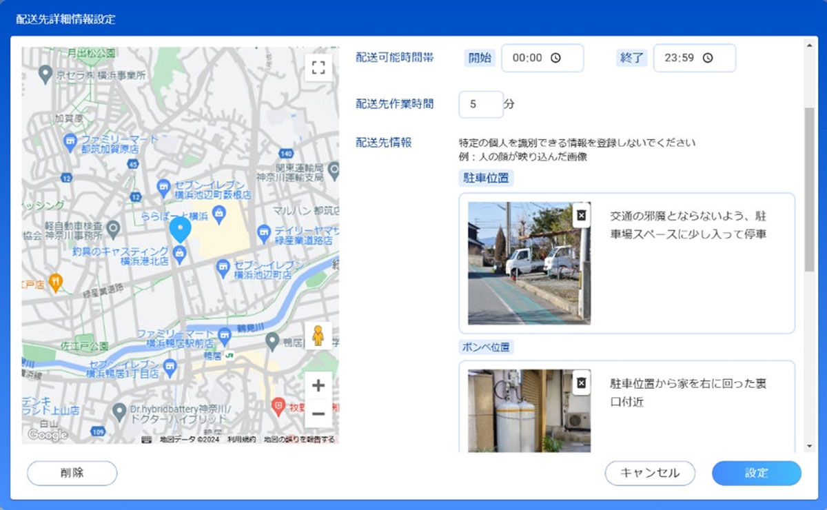This screenshot has height=510, width=827.
Task: Open the 利用規約 map terms link
Action: pos(241,439)
